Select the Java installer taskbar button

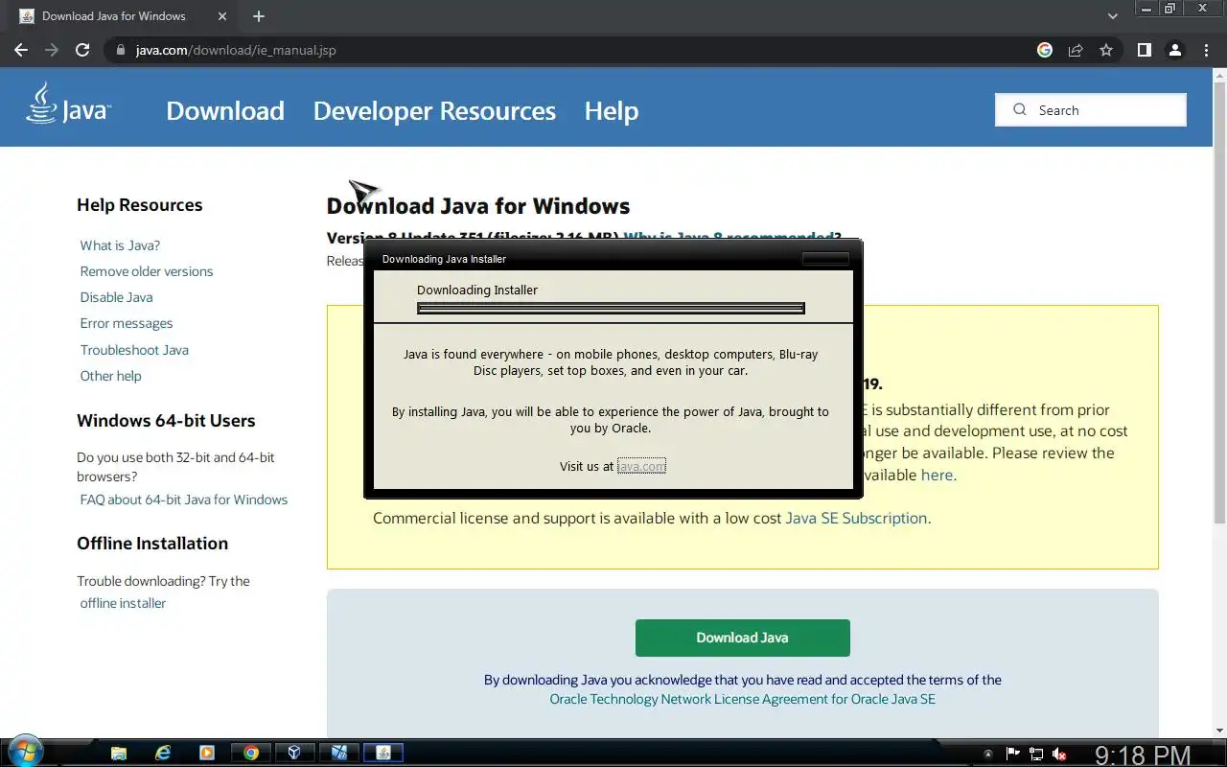click(383, 753)
